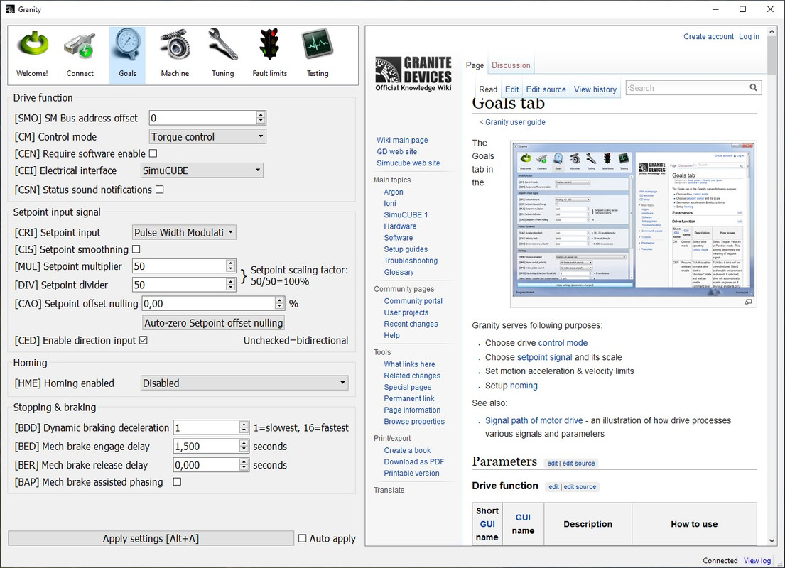Click the Granity app title icon

10,9
